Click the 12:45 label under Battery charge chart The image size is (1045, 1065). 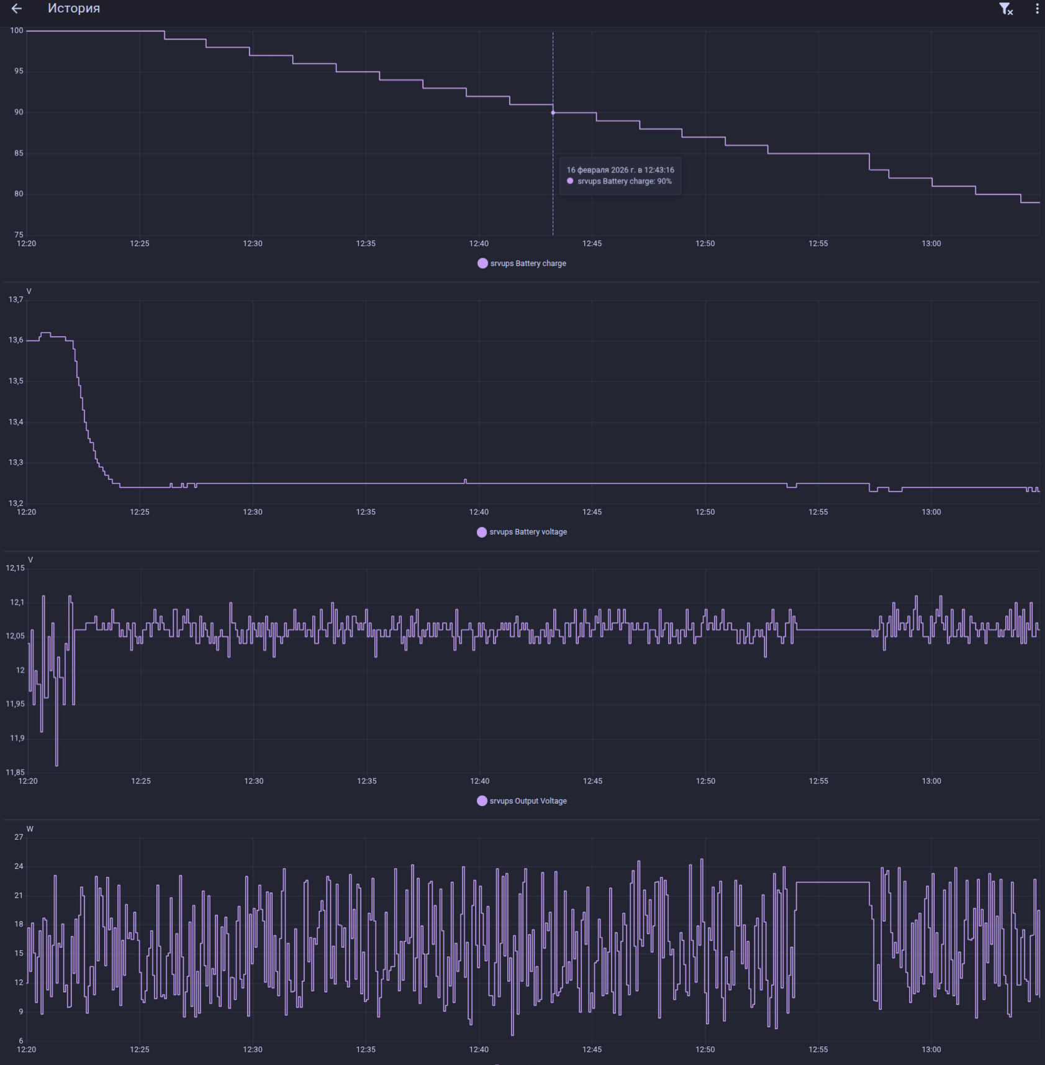tap(592, 244)
